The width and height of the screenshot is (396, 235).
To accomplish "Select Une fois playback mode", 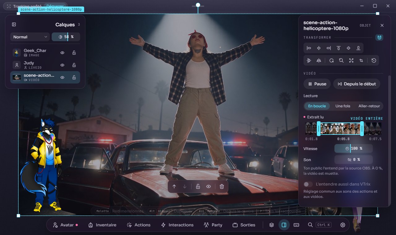I will [343, 106].
